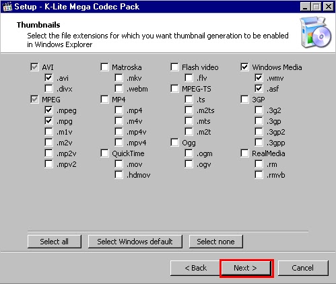This screenshot has width=336, height=284.
Task: Click Select Windows default button
Action: coord(135,242)
